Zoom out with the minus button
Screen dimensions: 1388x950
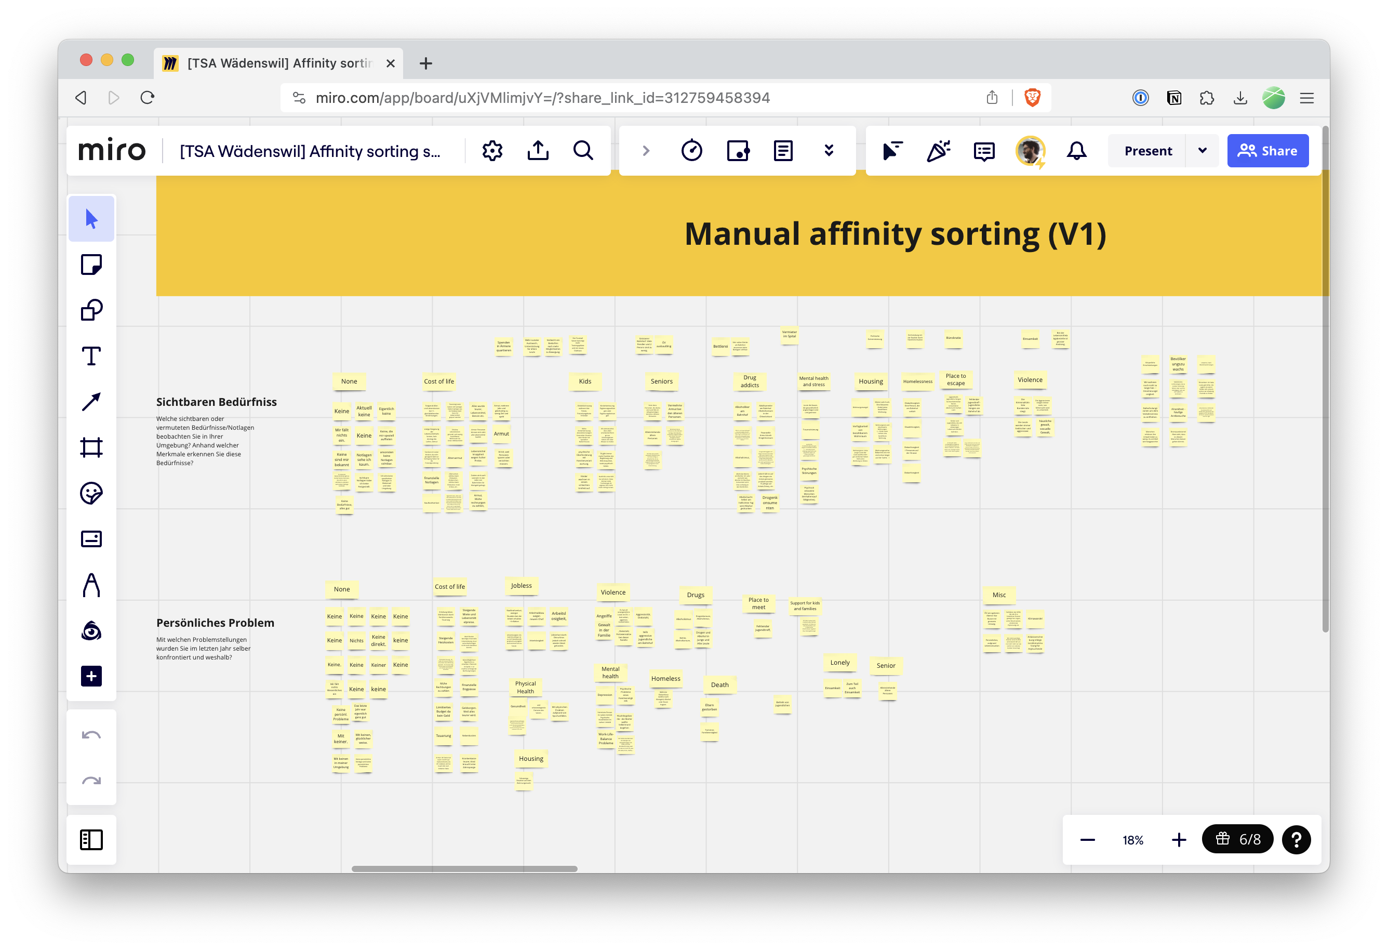(1087, 839)
